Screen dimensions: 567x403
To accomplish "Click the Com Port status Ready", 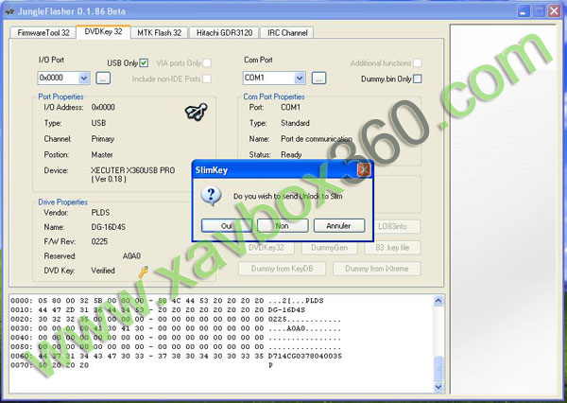I will coord(291,154).
